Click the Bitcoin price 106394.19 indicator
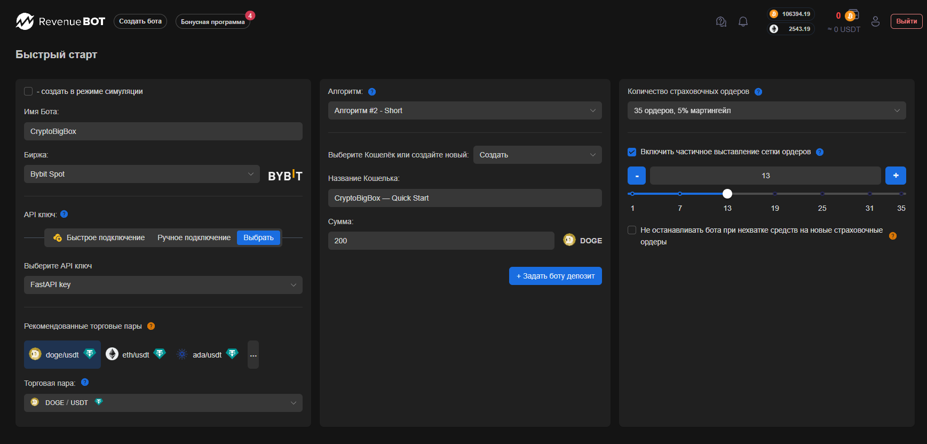The image size is (927, 444). pyautogui.click(x=791, y=14)
